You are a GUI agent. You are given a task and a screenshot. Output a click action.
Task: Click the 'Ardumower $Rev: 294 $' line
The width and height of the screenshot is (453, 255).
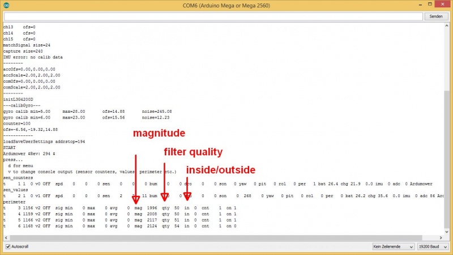click(29, 154)
